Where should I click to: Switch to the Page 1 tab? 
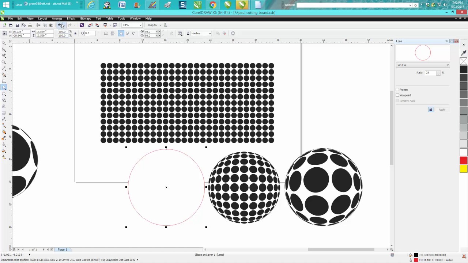pyautogui.click(x=62, y=249)
